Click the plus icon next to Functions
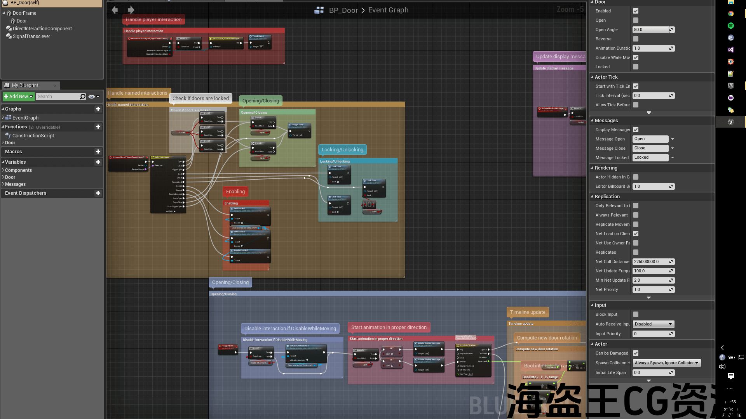Image resolution: width=746 pixels, height=419 pixels. coord(98,127)
